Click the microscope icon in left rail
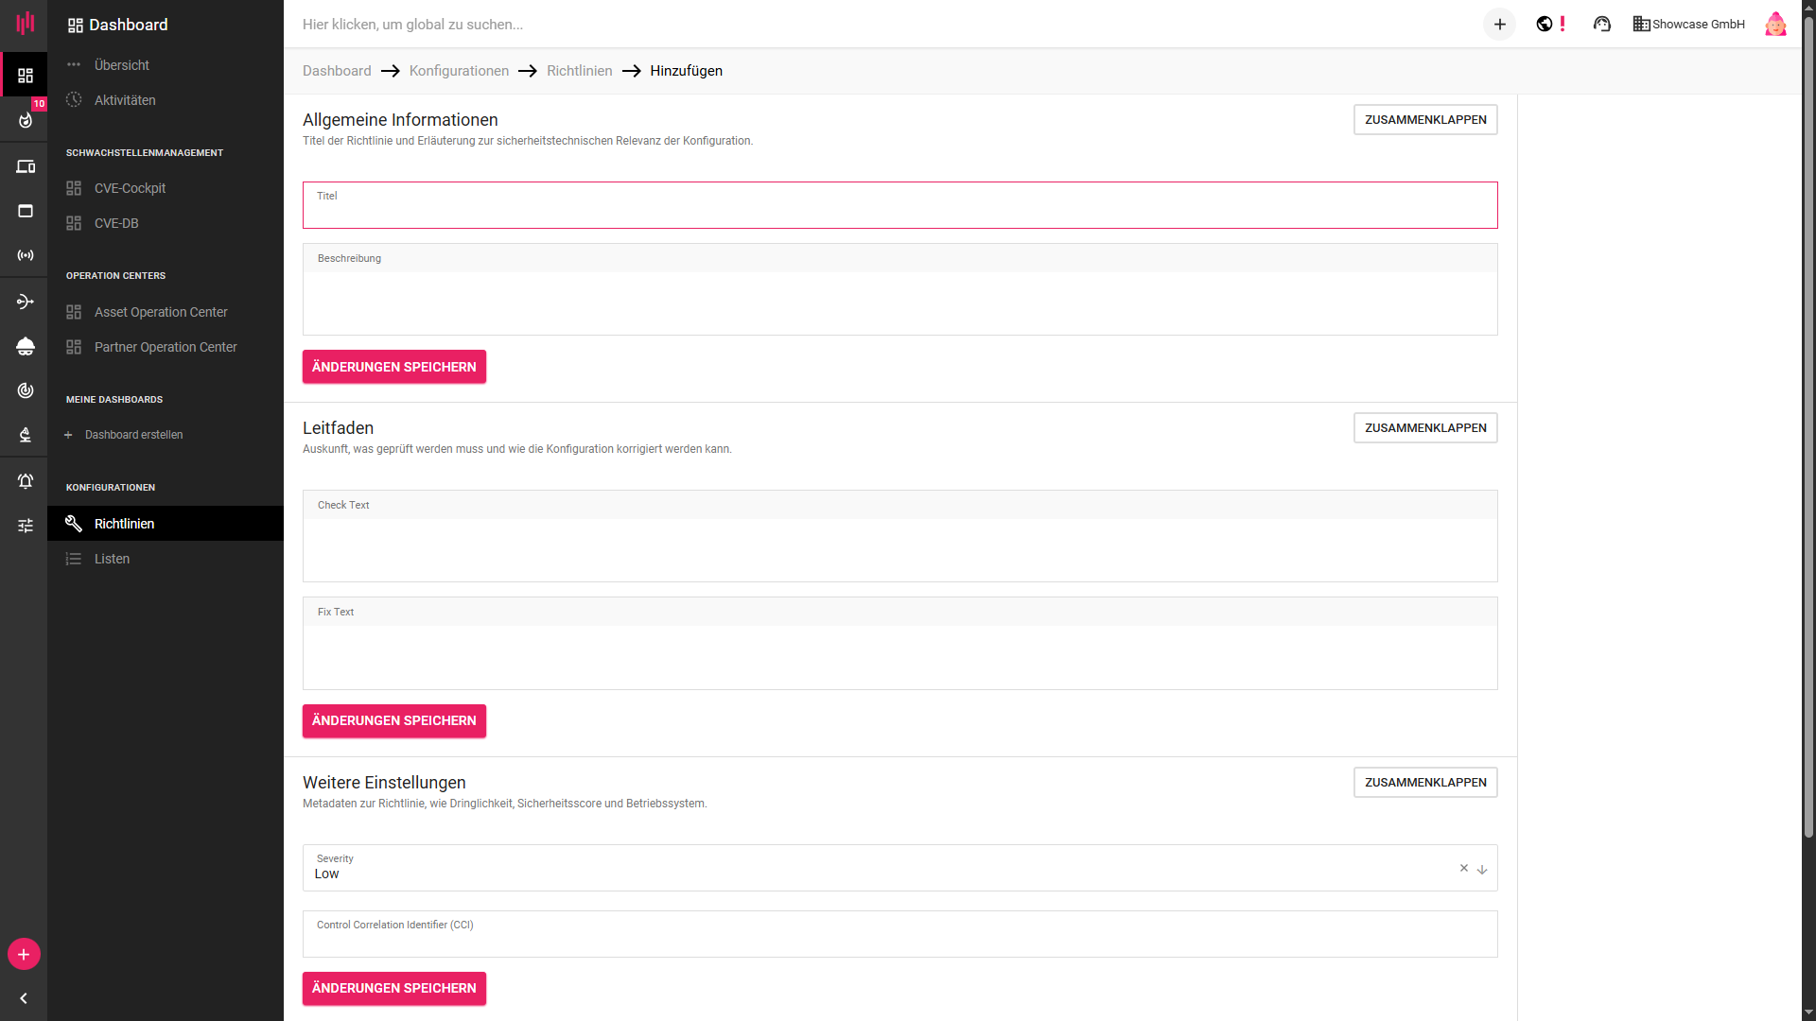The height and width of the screenshot is (1021, 1816). (x=26, y=435)
